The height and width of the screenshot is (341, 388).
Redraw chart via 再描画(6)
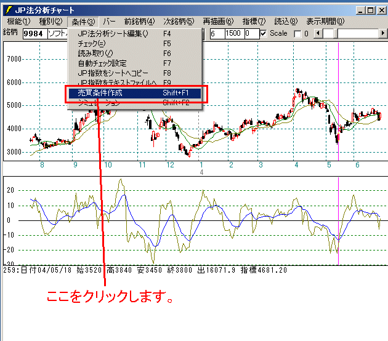tap(218, 22)
